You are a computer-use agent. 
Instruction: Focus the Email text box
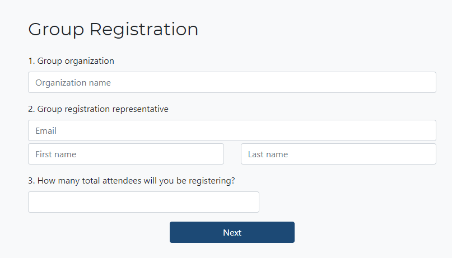pos(232,130)
